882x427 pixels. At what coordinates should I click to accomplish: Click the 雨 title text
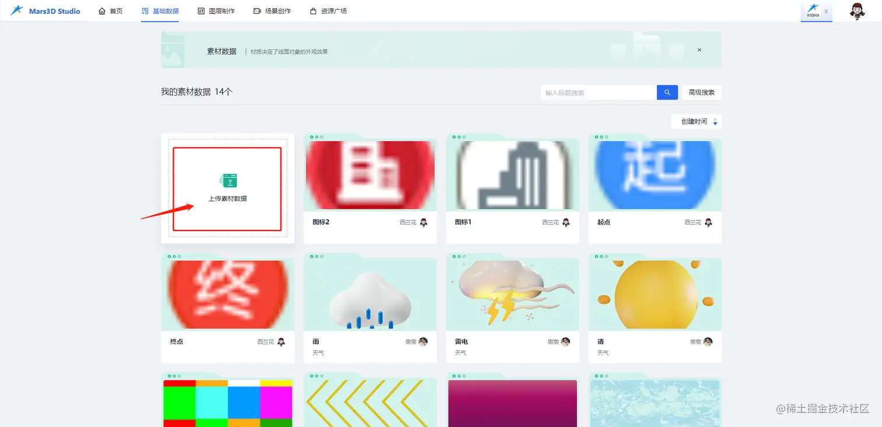click(x=316, y=342)
